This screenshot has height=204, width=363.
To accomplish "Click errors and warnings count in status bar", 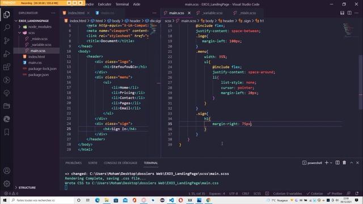I will 11,194.
